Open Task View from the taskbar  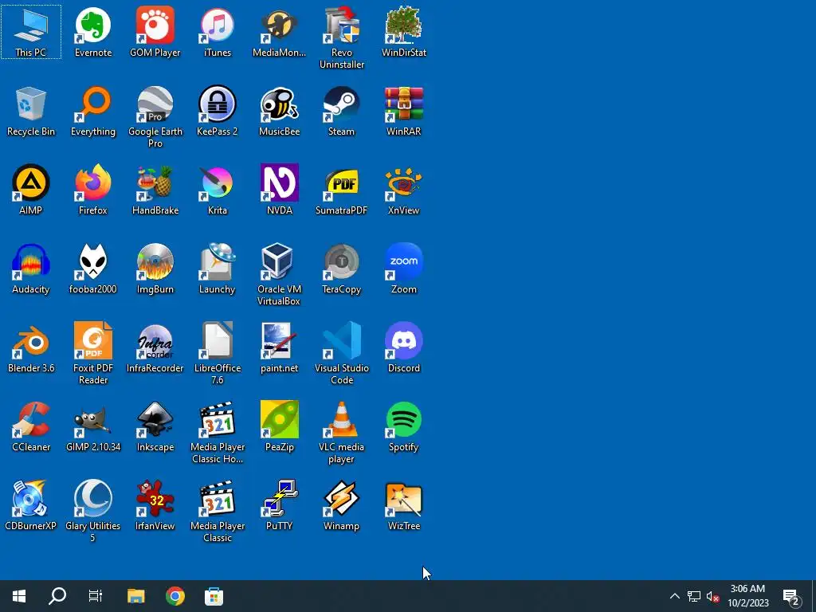click(x=96, y=596)
